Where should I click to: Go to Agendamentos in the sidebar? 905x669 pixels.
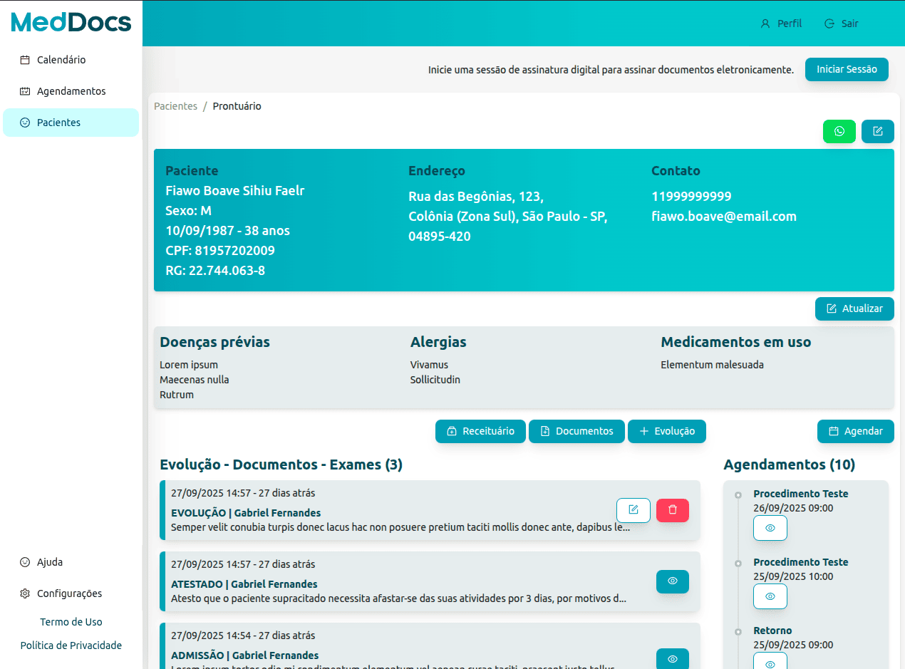[71, 91]
